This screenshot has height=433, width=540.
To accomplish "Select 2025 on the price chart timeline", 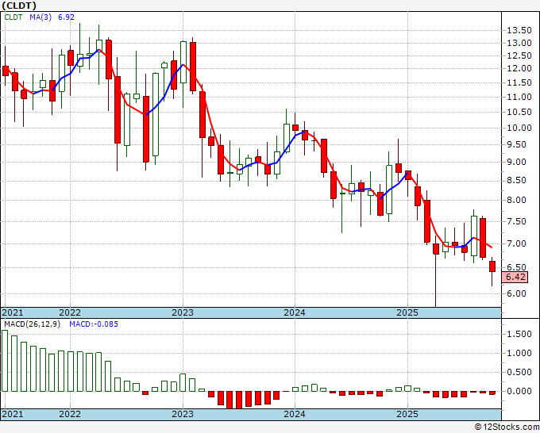I will [407, 312].
